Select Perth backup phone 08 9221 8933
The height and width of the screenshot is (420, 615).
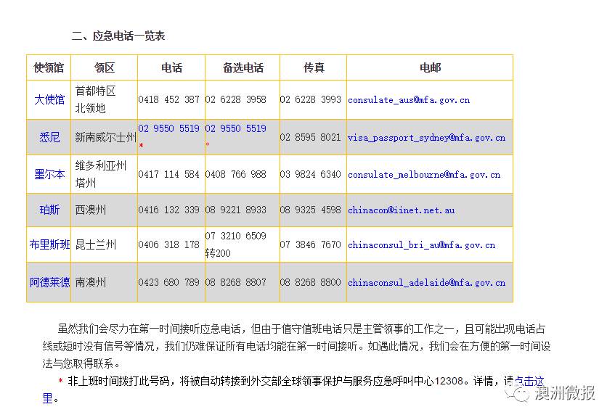click(236, 210)
